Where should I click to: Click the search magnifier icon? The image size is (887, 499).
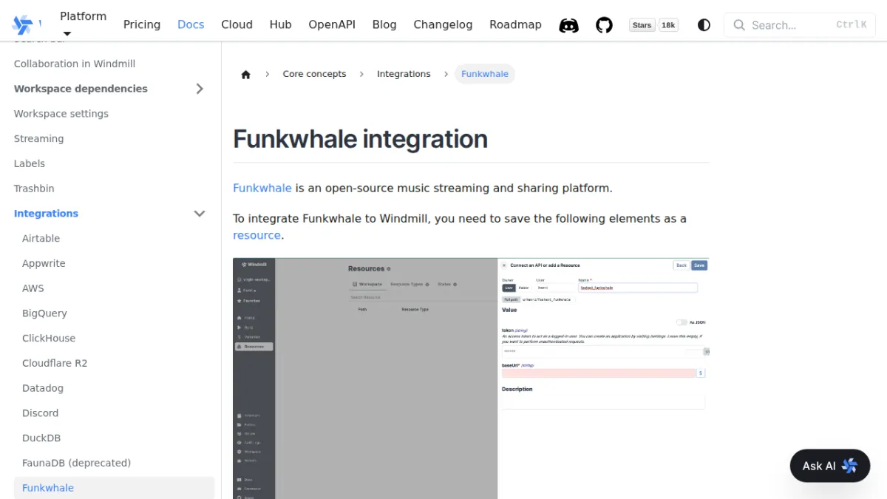click(x=738, y=25)
